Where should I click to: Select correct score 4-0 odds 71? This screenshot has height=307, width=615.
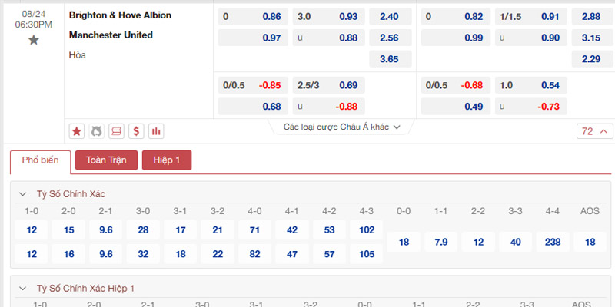(x=255, y=229)
